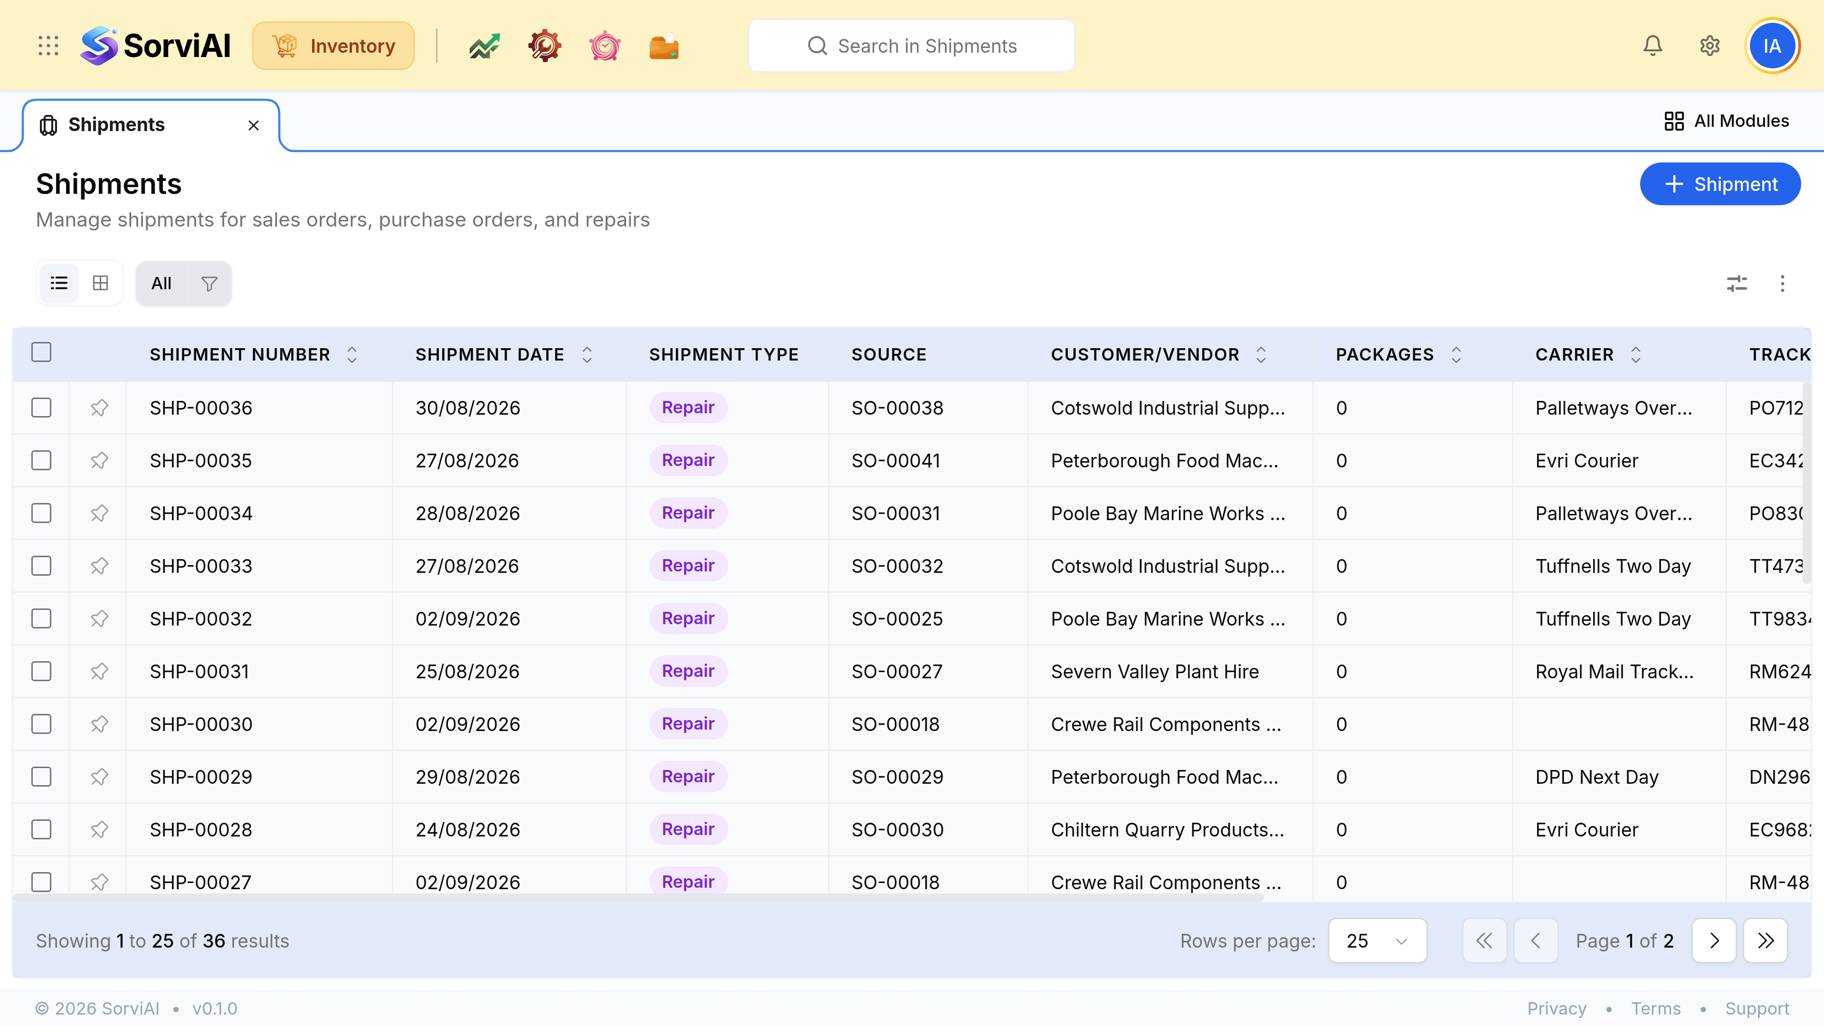Pin shipment SHP-00029
This screenshot has height=1026, width=1824.
pyautogui.click(x=99, y=777)
